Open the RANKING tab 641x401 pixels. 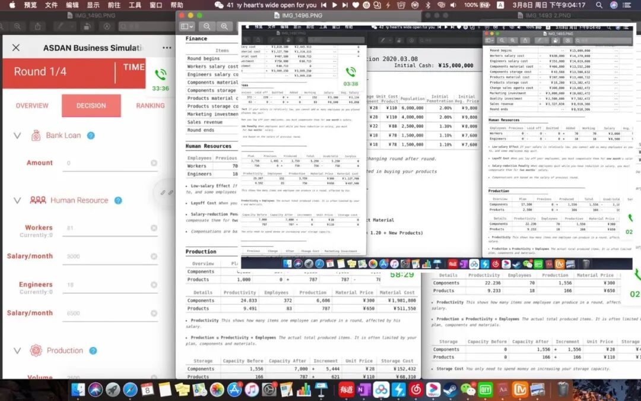[150, 106]
